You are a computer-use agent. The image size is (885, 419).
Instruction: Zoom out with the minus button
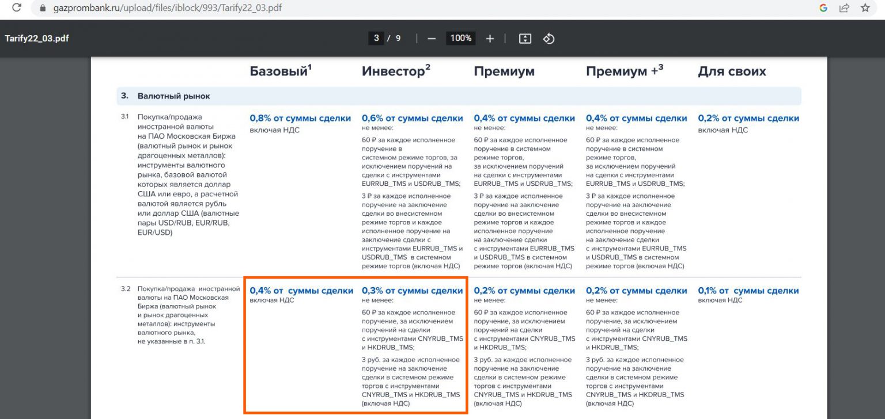pyautogui.click(x=432, y=39)
